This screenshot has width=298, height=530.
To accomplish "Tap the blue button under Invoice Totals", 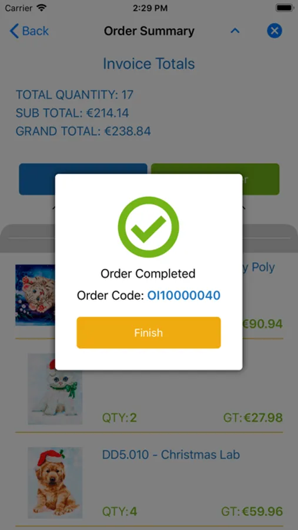I will [83, 179].
